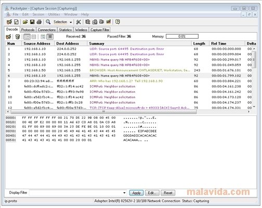Click the first gear-shaped tool icon after scissors
Image resolution: width=262 pixels, height=208 pixels.
pos(88,22)
